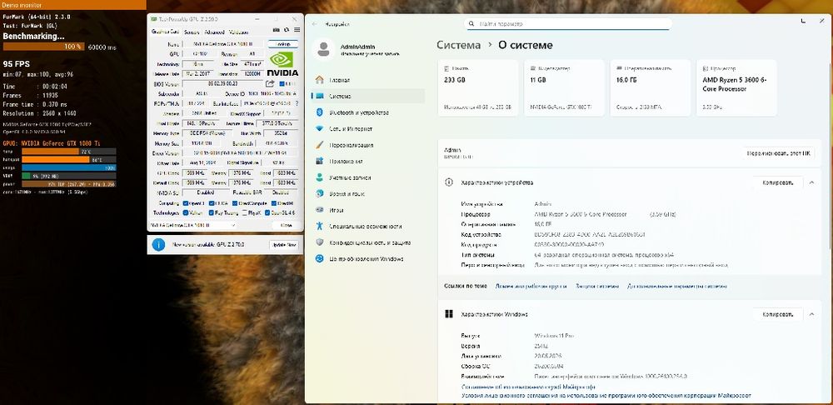Click GPU-Z refresh icon

(287, 31)
